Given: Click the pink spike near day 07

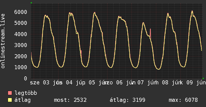Looking at the screenshot, I should click(x=150, y=33).
